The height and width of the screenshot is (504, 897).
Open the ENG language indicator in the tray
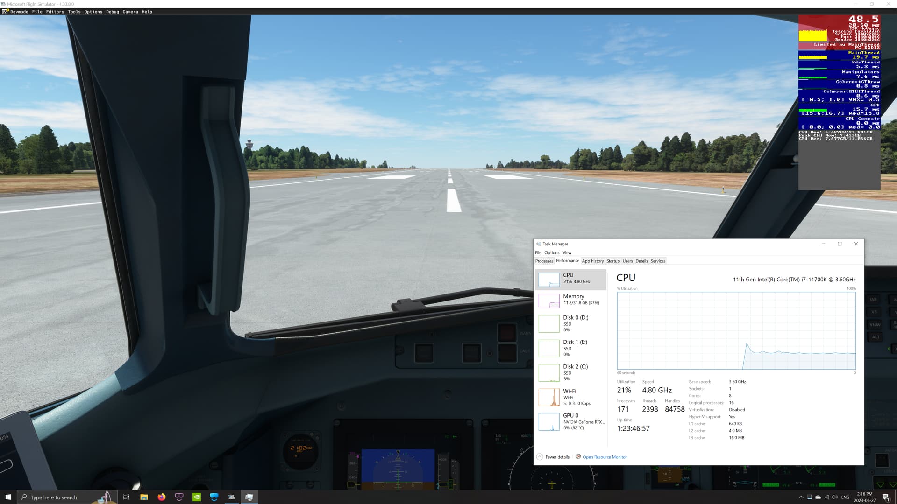[845, 497]
